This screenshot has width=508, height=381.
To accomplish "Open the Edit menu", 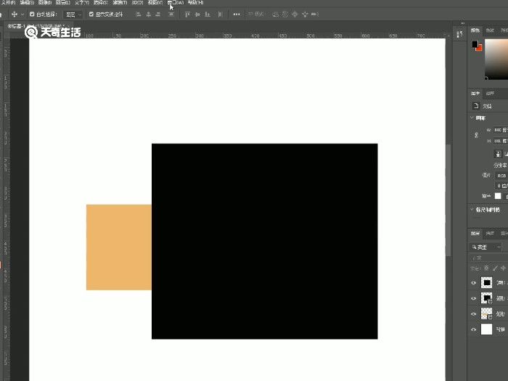I will [x=27, y=3].
